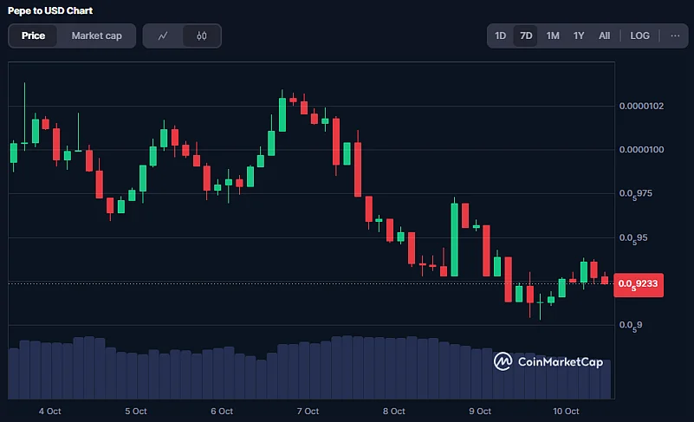Viewport: 694px width, 422px height.
Task: Switch to the Price tab
Action: click(x=34, y=36)
